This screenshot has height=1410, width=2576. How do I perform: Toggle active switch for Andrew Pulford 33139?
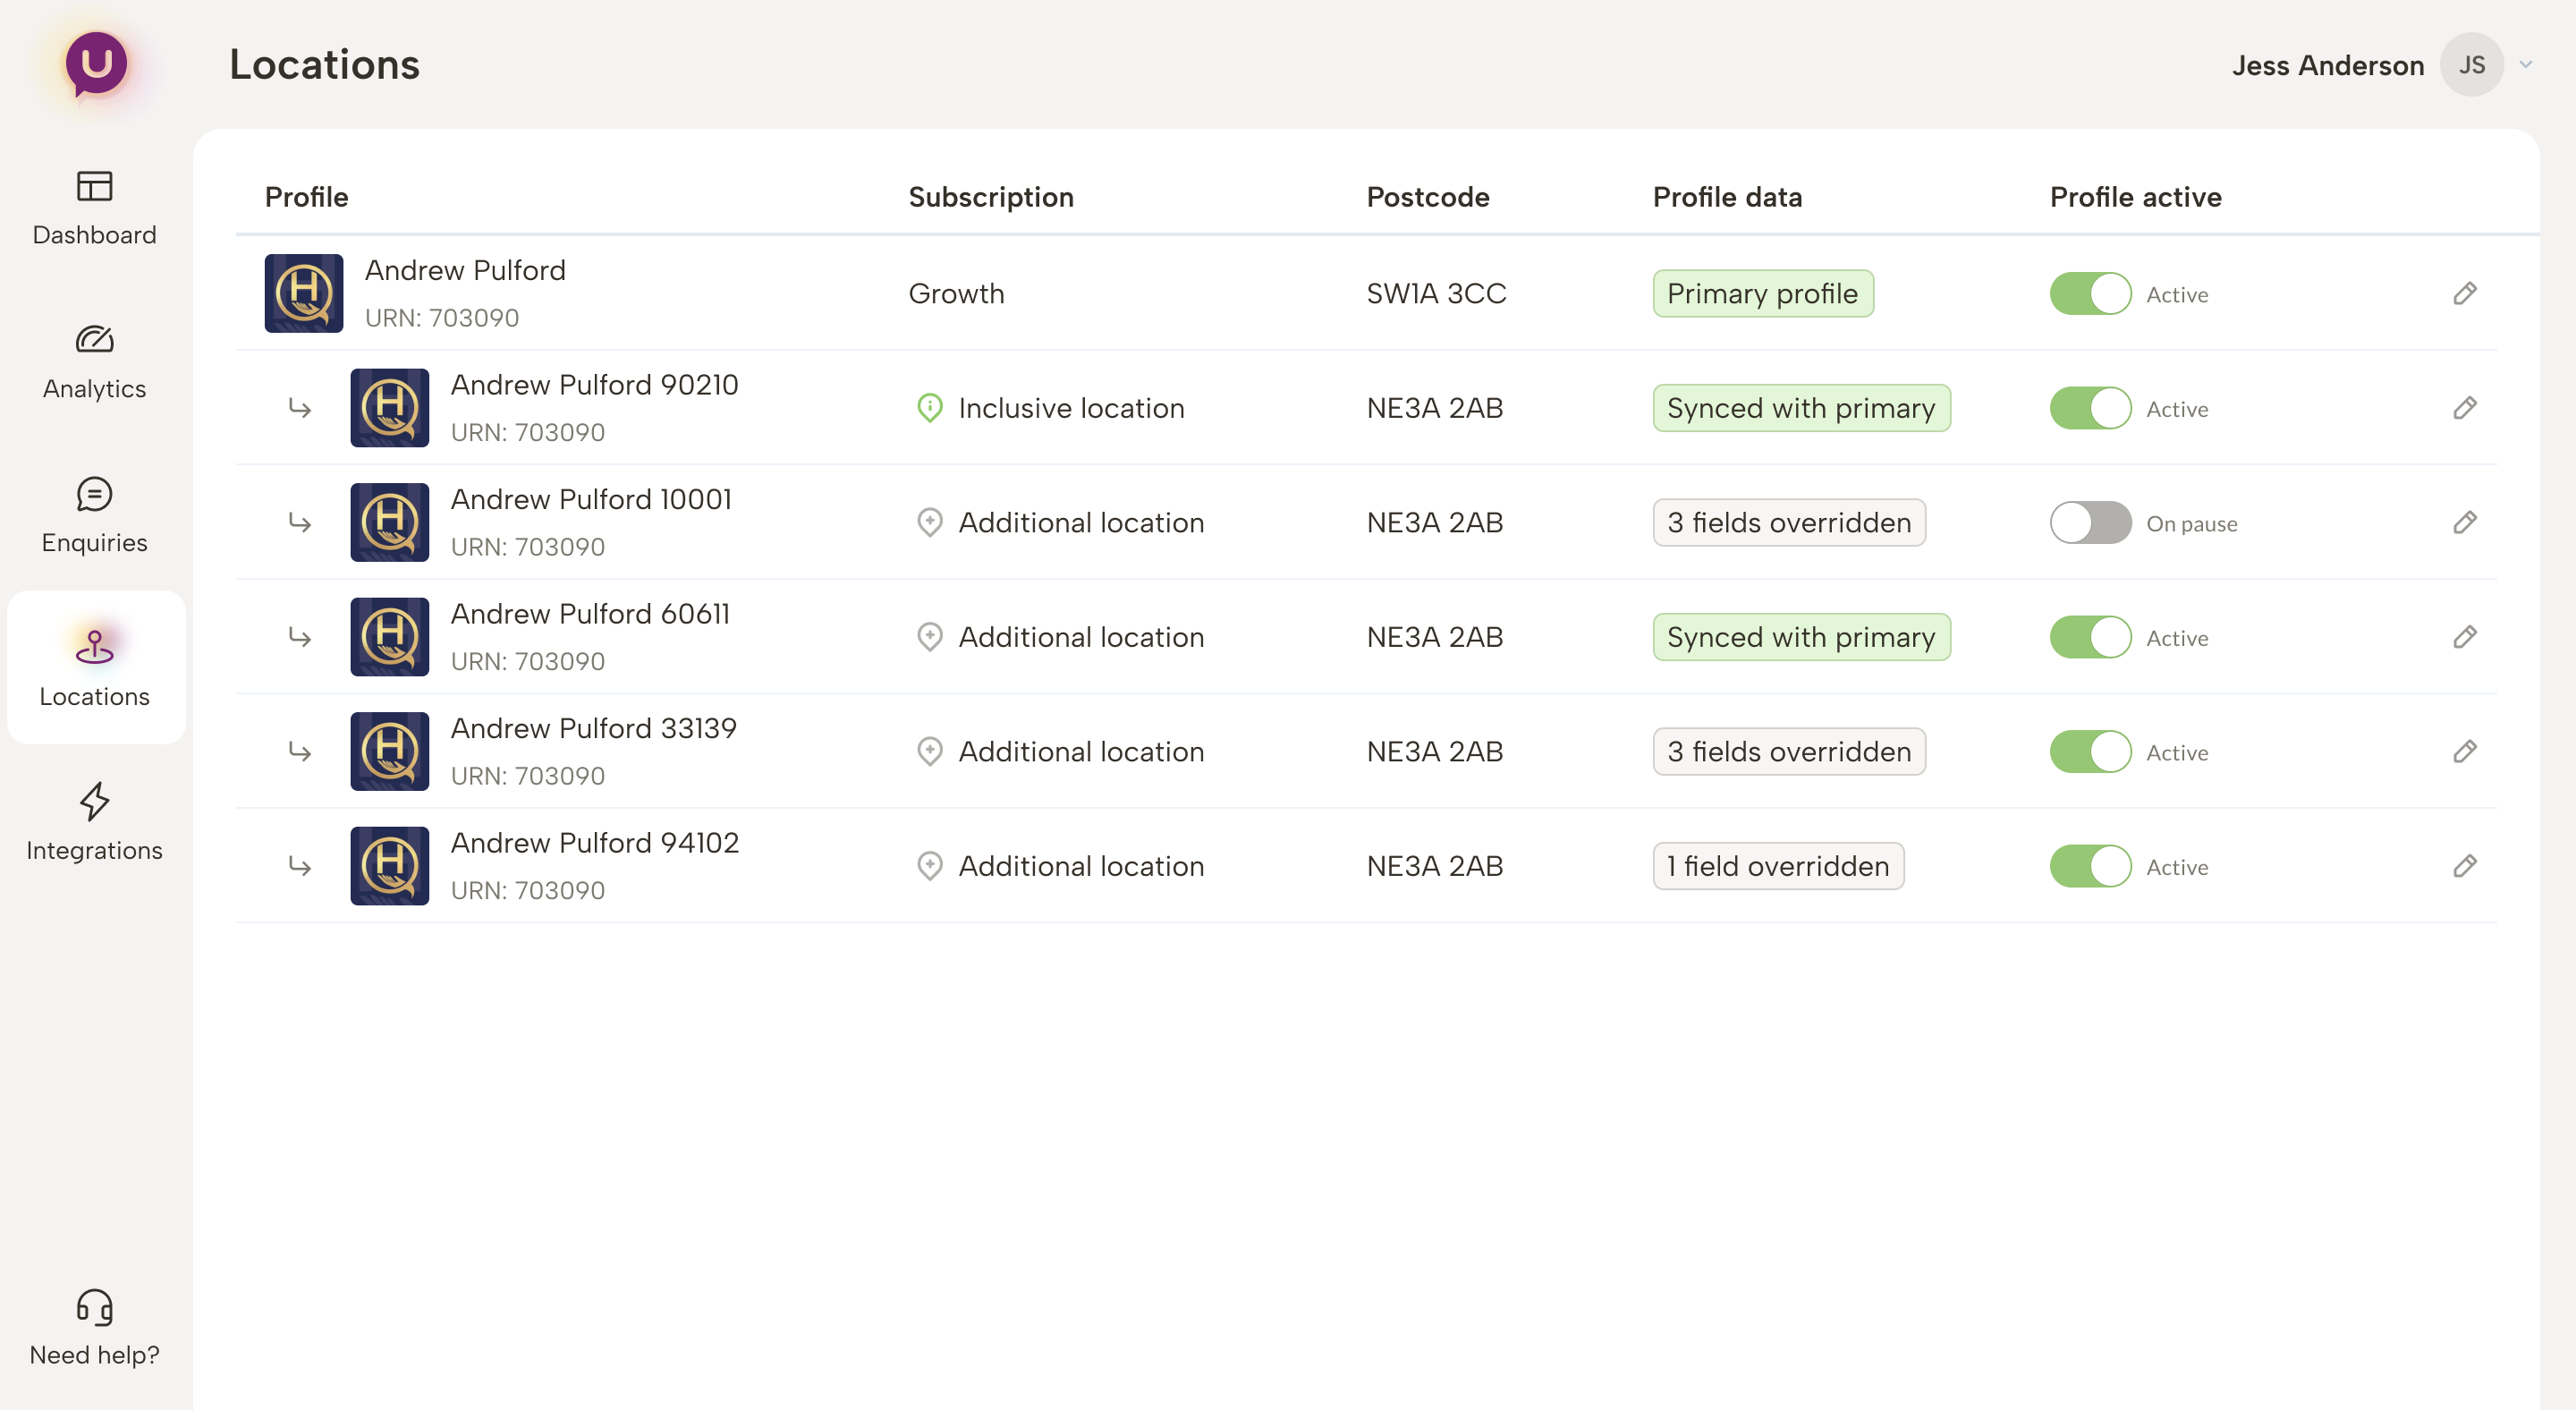(x=2090, y=752)
